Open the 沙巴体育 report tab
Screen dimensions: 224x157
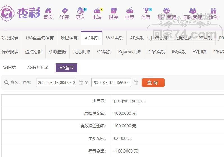tap(69, 38)
